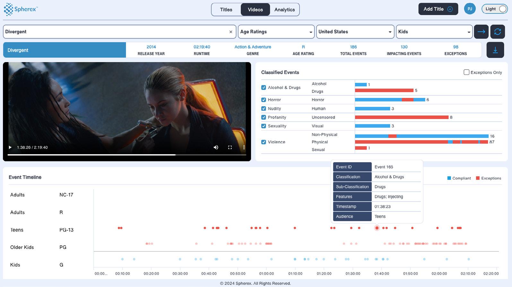Viewport: 512px width, 287px height.
Task: Open video more options menu
Action: (244, 147)
